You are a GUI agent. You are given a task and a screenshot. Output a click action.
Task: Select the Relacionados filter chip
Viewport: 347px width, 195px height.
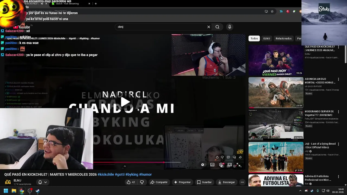pyautogui.click(x=284, y=38)
